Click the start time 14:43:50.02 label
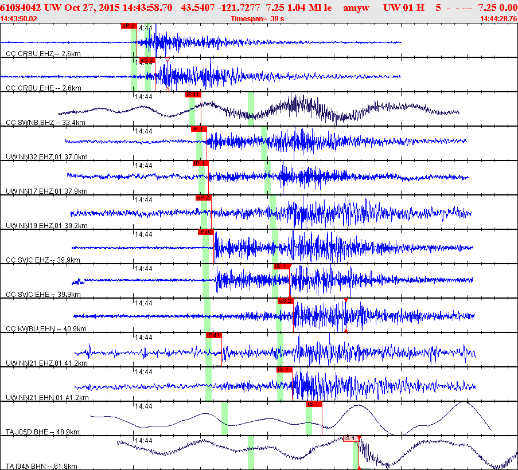This screenshot has height=470, width=518. pyautogui.click(x=19, y=19)
